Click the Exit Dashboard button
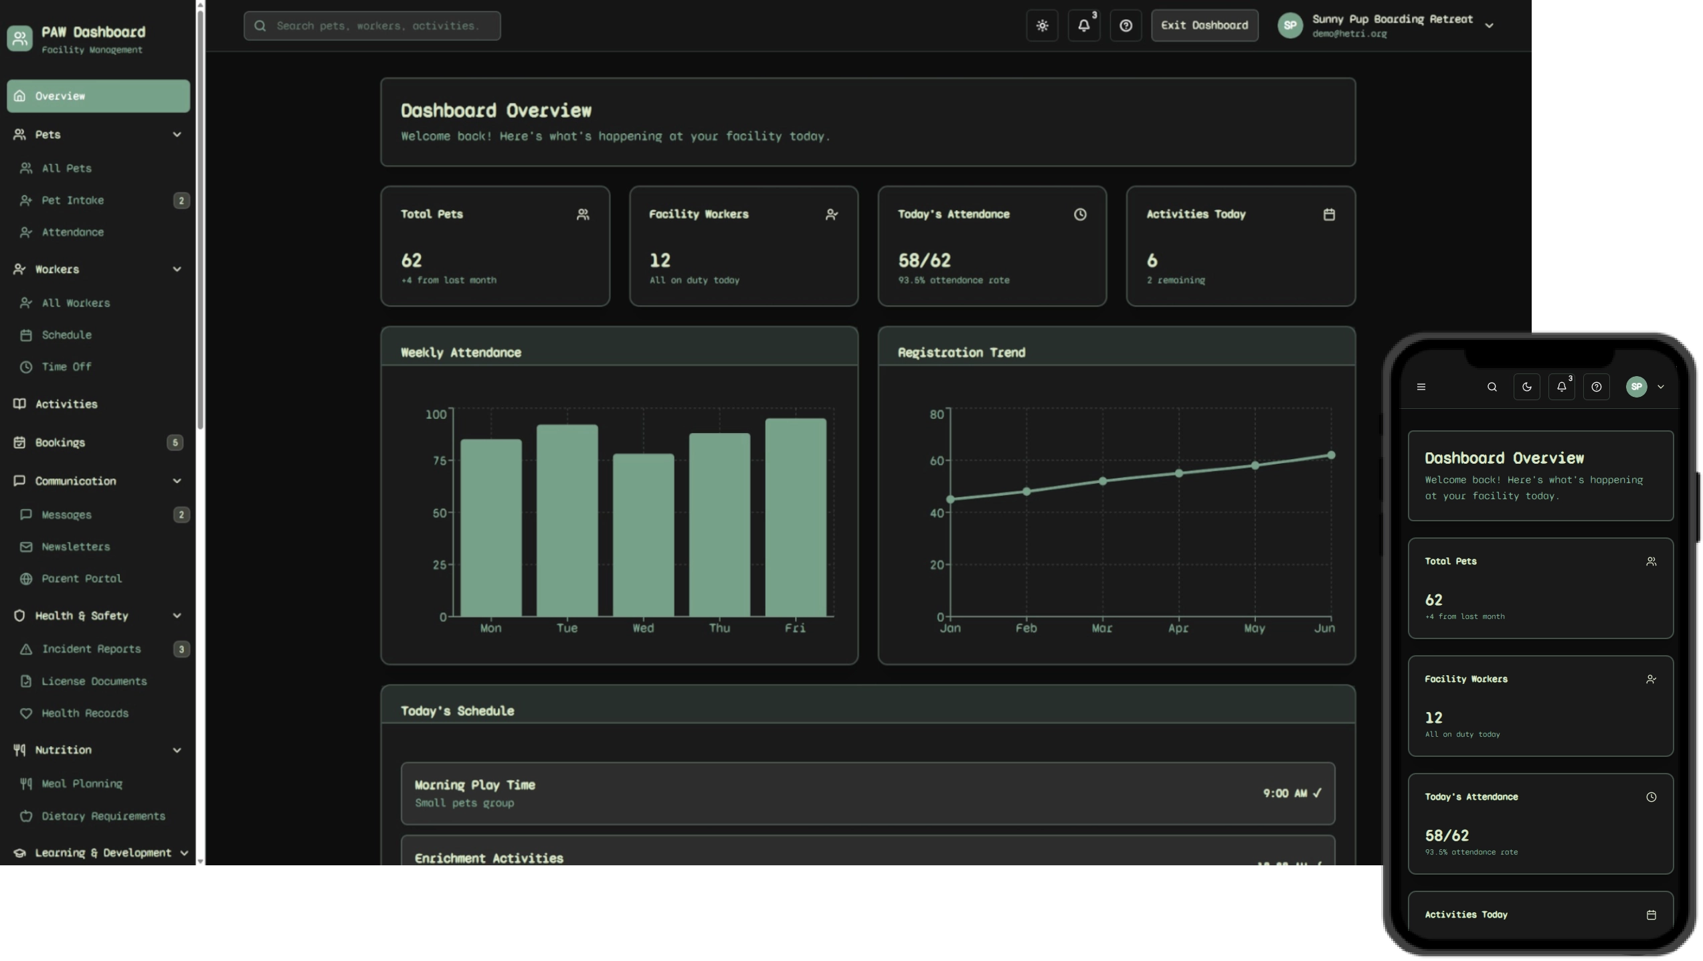Image resolution: width=1703 pixels, height=961 pixels. pyautogui.click(x=1204, y=25)
